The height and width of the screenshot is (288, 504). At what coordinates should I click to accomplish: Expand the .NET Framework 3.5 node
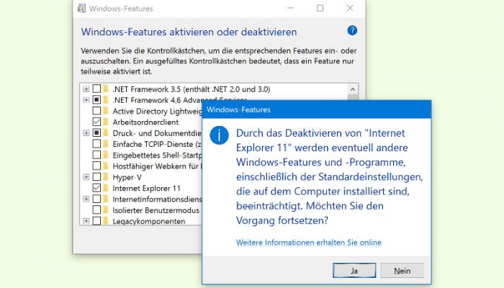[86, 89]
